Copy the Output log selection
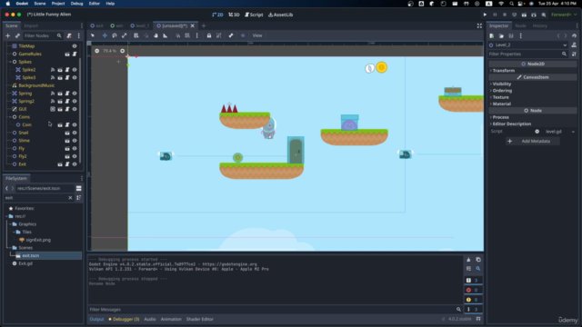This screenshot has height=327, width=582. pyautogui.click(x=478, y=260)
